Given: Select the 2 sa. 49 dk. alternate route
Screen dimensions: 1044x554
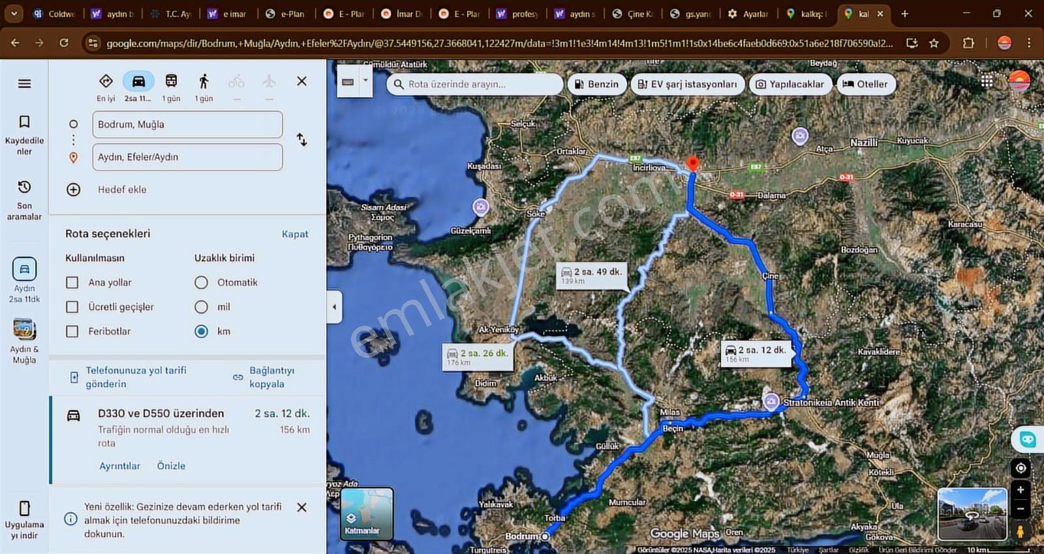Looking at the screenshot, I should click(x=592, y=275).
